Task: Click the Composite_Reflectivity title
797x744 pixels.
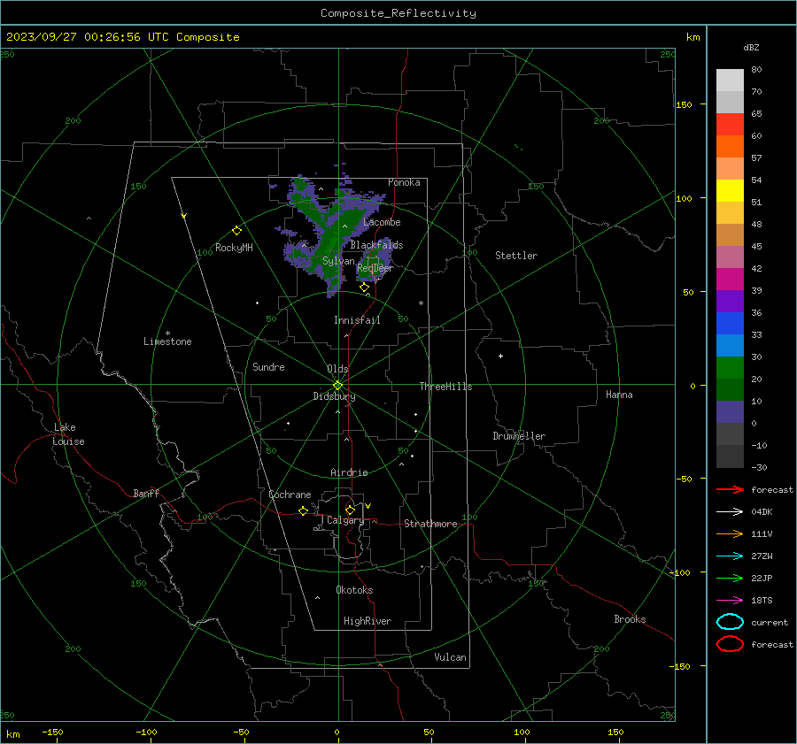Action: tap(398, 13)
